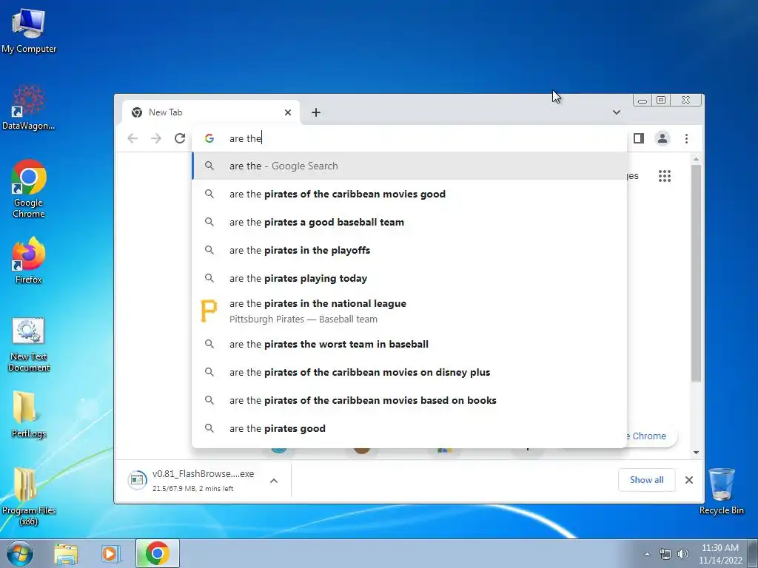Click Show all downloads button

coord(646,480)
